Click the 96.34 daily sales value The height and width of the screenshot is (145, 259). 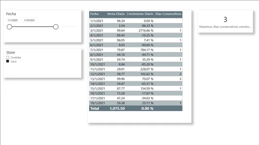click(121, 21)
